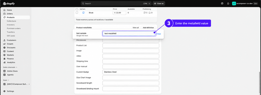This screenshot has width=261, height=95.
Task: Click the Blcak variant image placeholder
Action: 84,13
